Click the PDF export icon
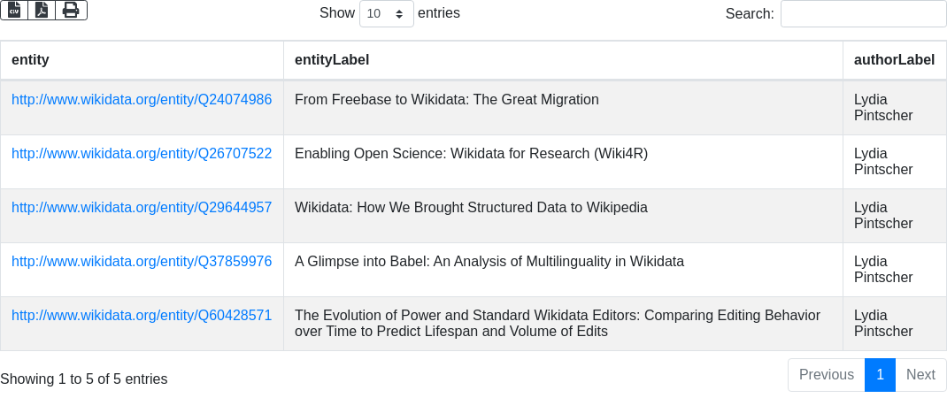This screenshot has height=398, width=947. tap(42, 10)
